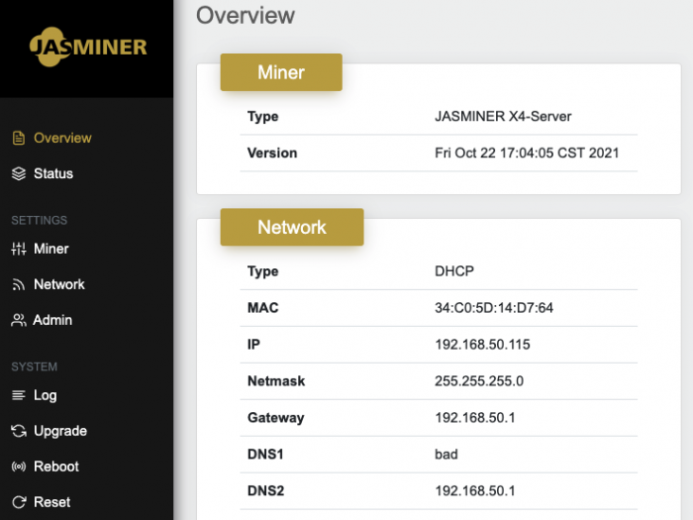Click the DNS2 row label
This screenshot has width=693, height=520.
click(x=265, y=491)
